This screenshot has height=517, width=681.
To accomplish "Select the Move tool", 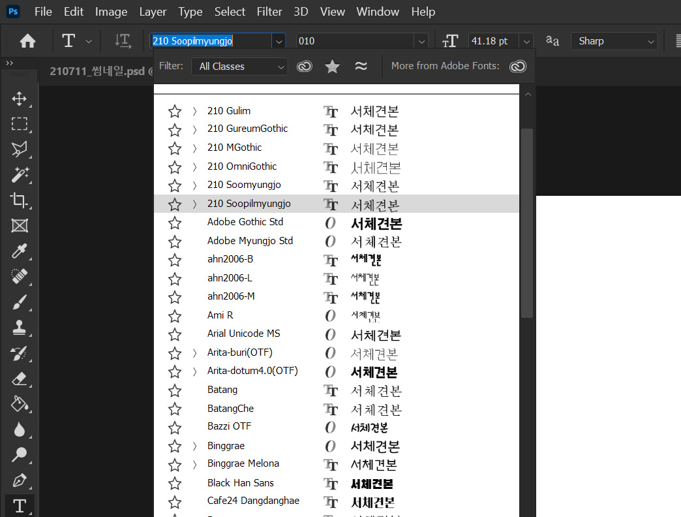I will (19, 99).
